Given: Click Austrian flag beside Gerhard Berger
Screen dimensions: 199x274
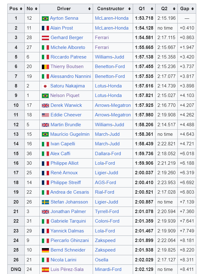Looking at the screenshot, I should click(x=45, y=38).
